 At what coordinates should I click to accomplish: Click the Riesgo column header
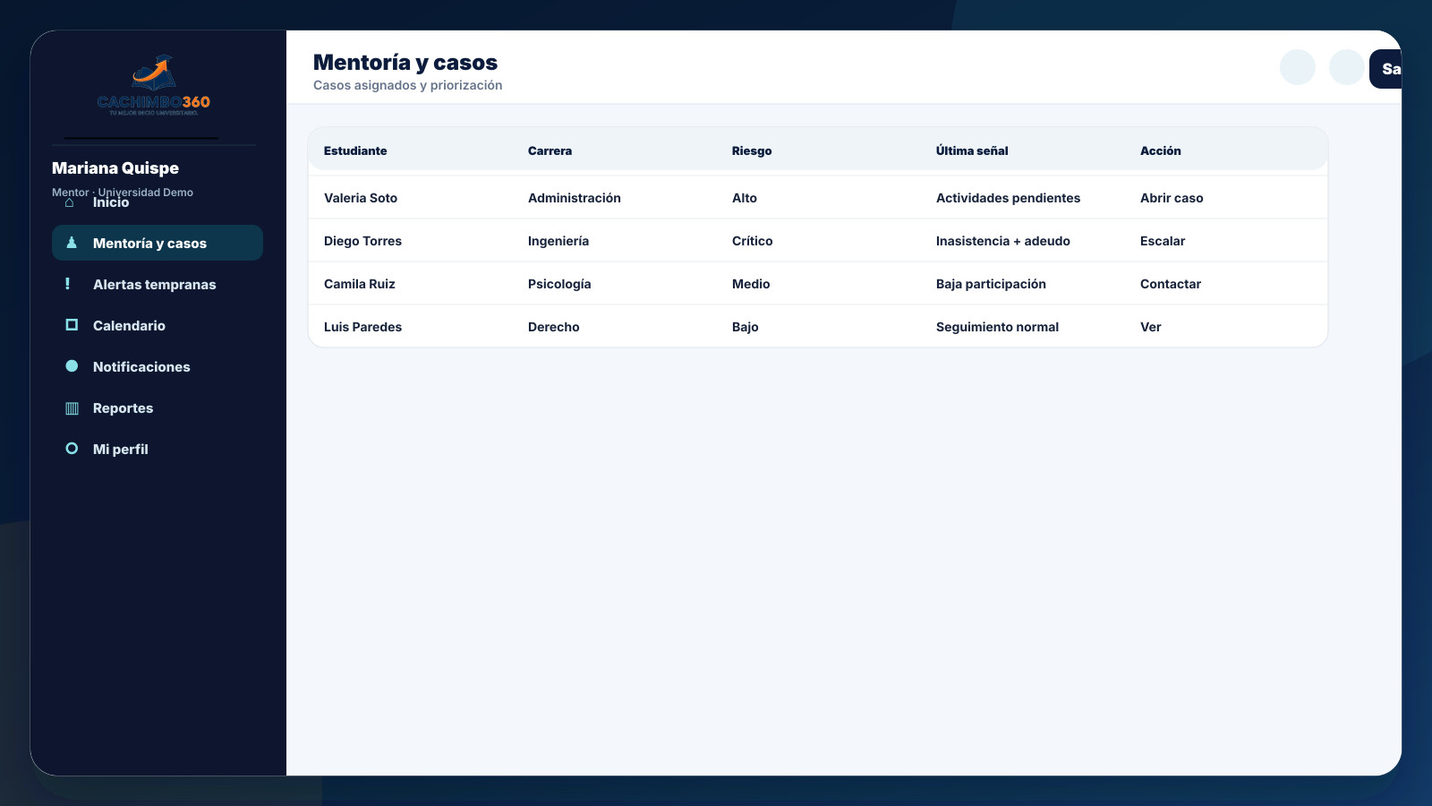(752, 150)
